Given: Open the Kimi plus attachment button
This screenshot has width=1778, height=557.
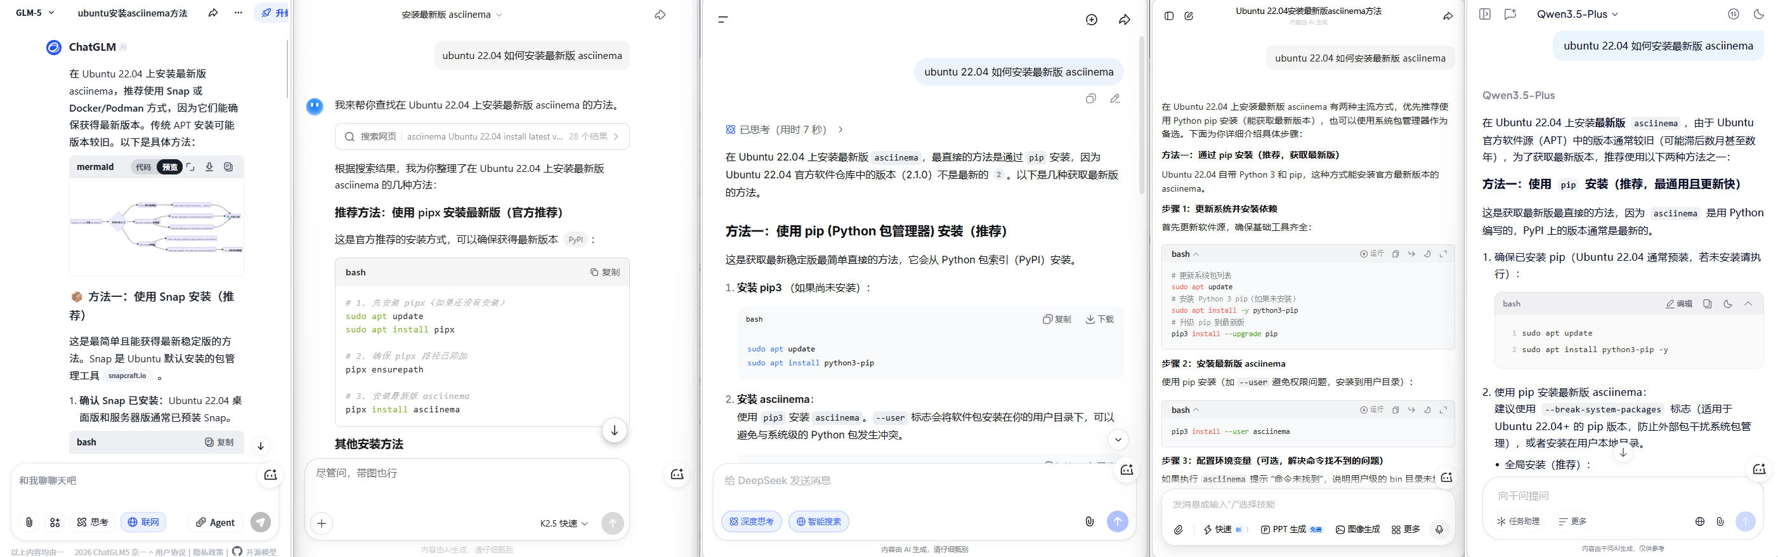Looking at the screenshot, I should (x=322, y=523).
